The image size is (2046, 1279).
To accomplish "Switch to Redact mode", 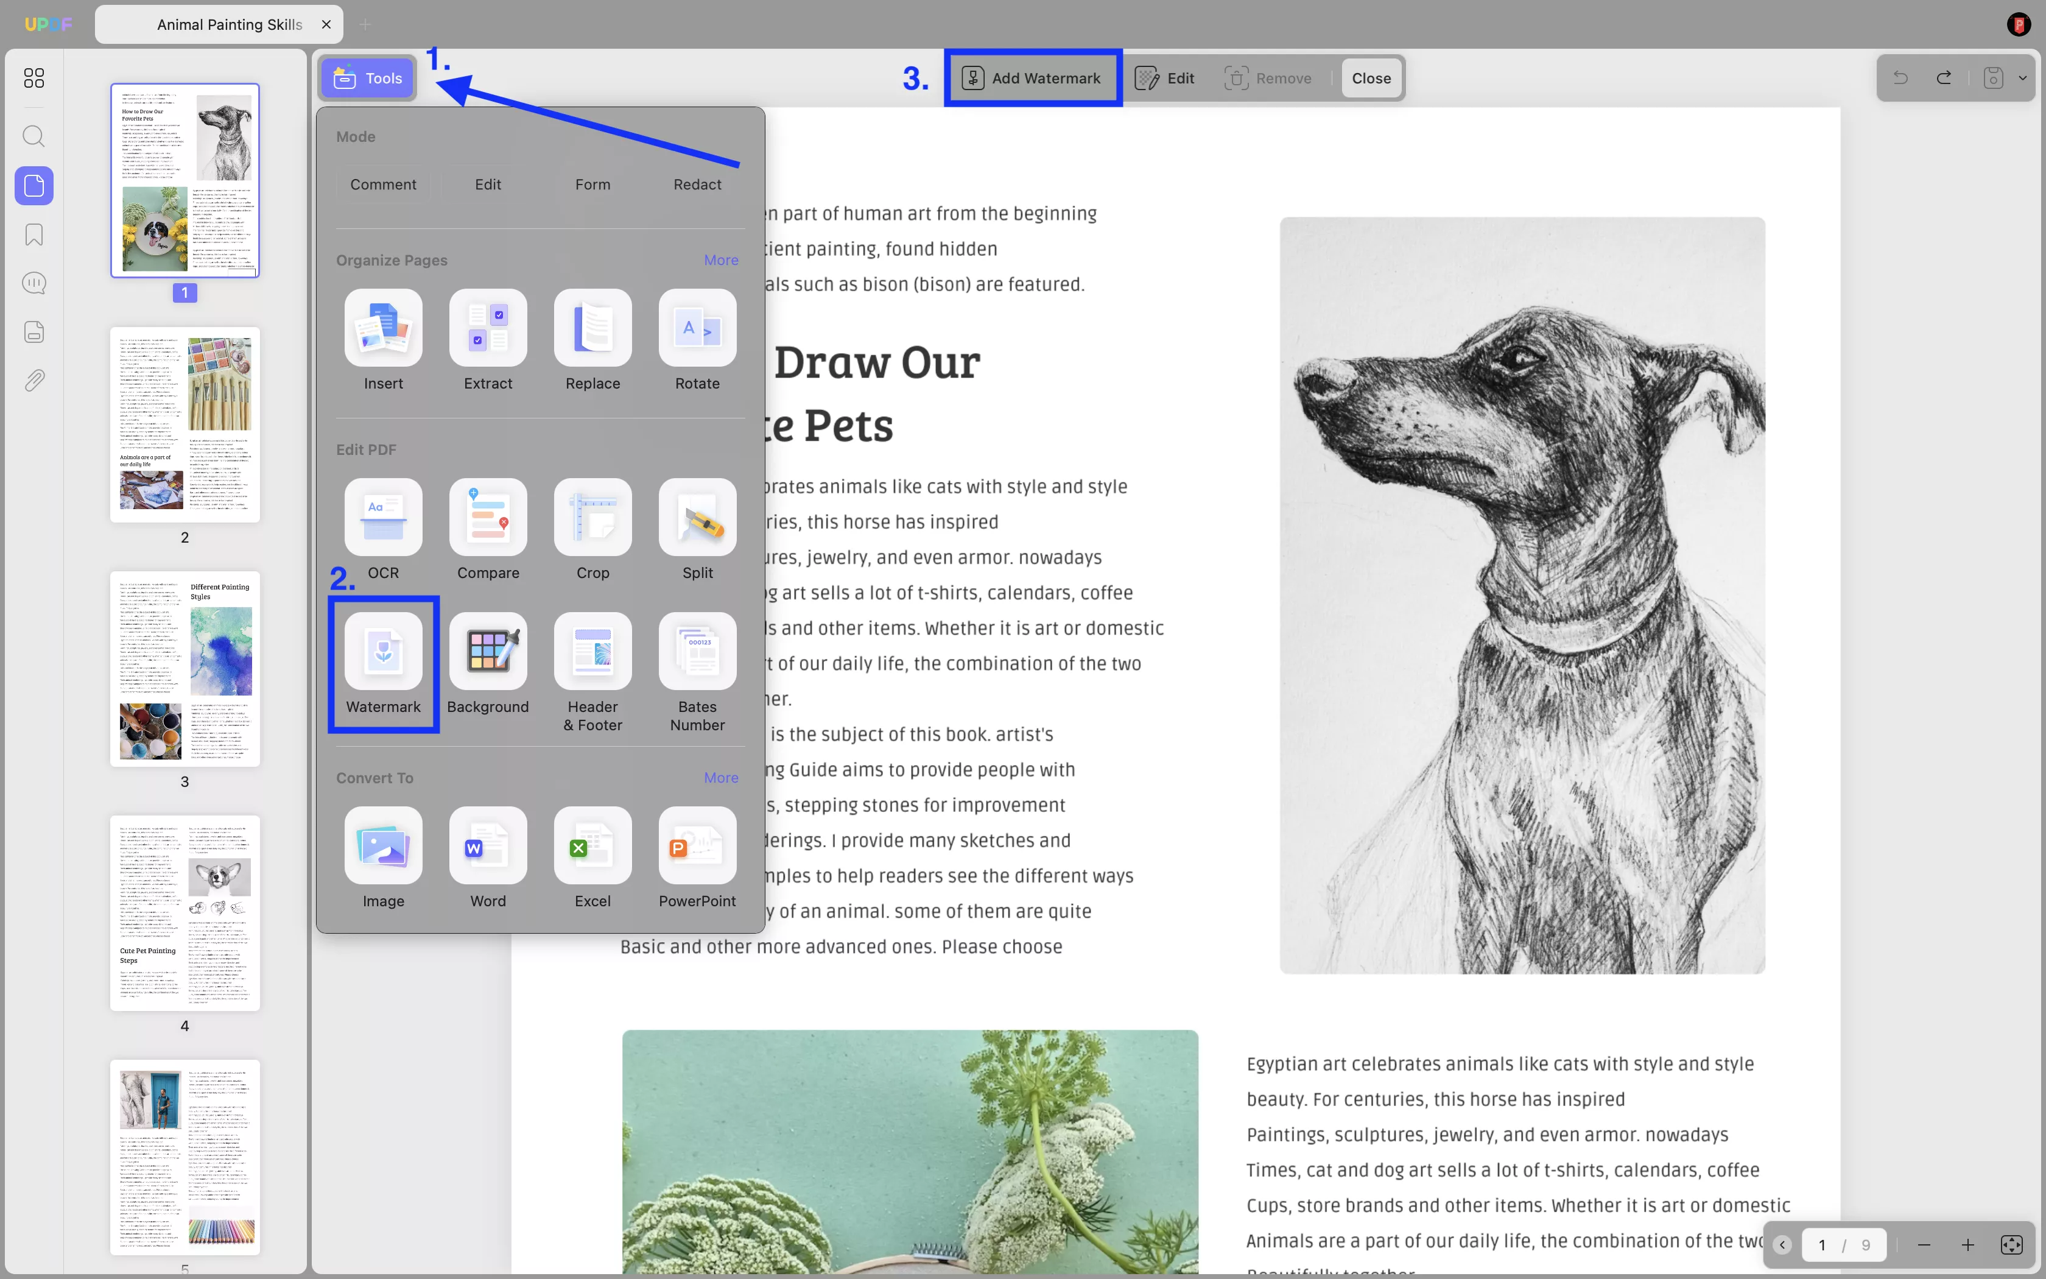I will (x=697, y=185).
